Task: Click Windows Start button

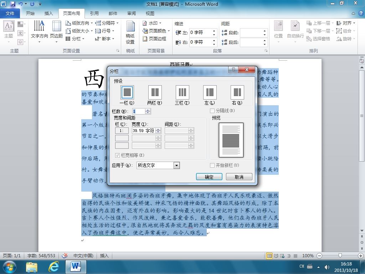Action: point(9,267)
